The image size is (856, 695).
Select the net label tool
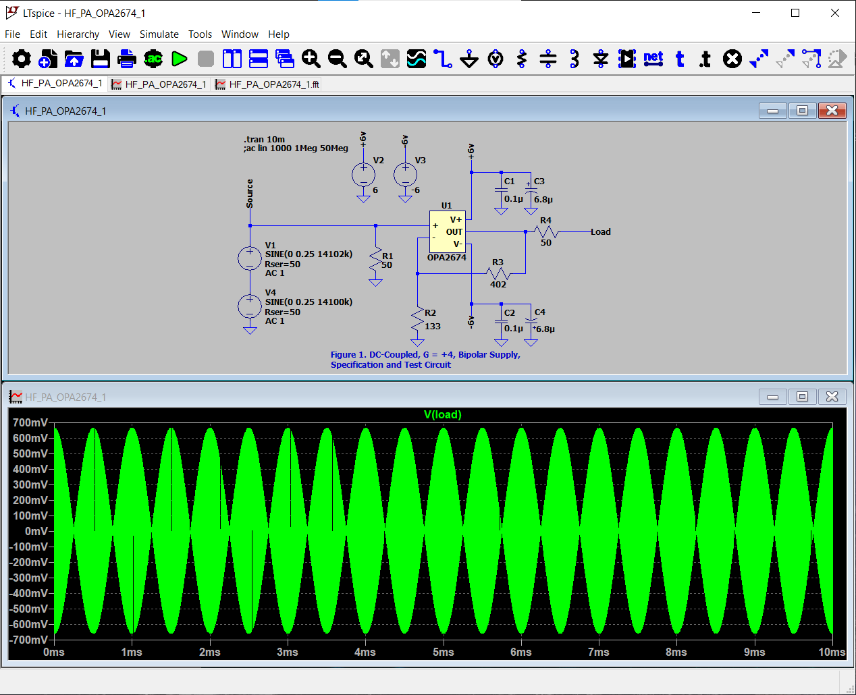pos(653,59)
